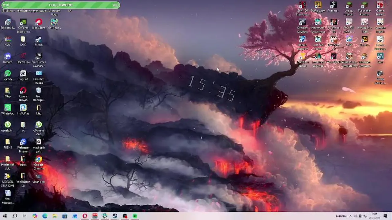Select the Opera GX desktop icon

23,58
